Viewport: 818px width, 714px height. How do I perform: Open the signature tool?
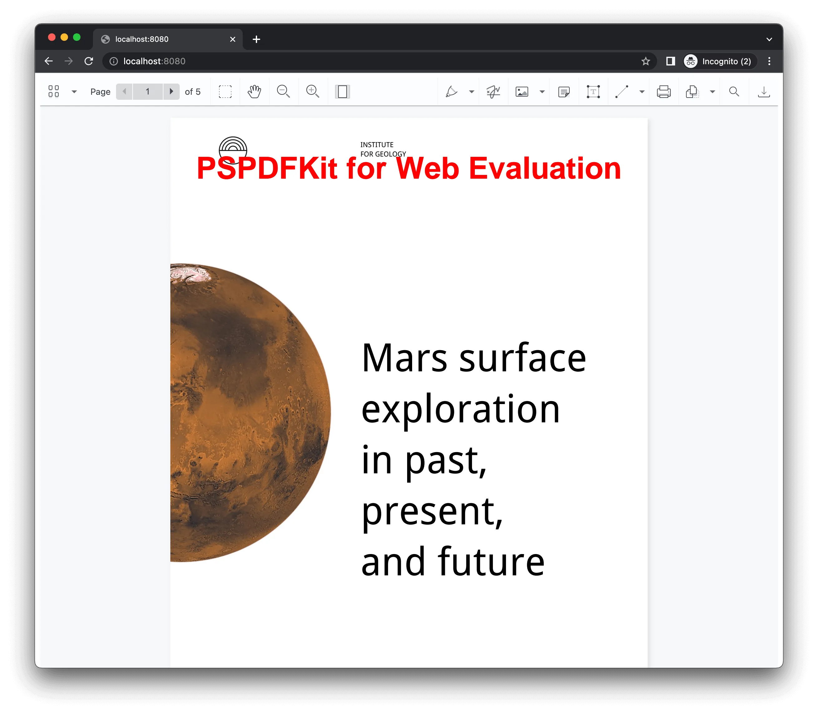pyautogui.click(x=493, y=92)
